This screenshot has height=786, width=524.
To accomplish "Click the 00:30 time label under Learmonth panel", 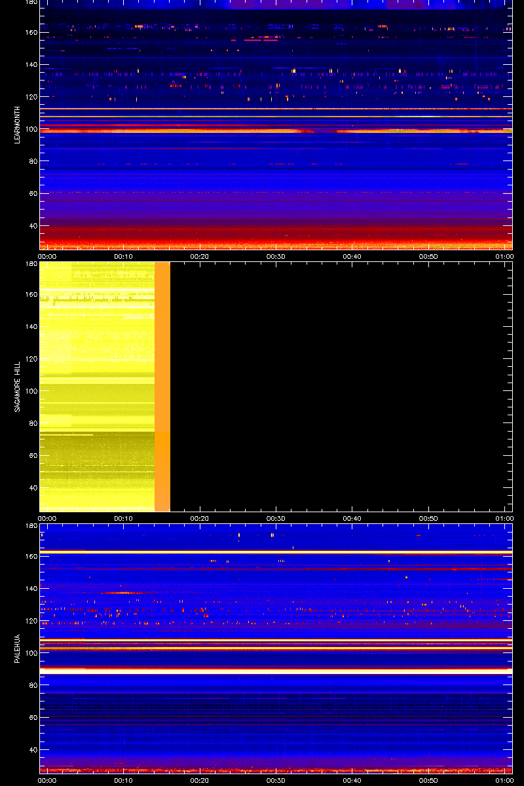I will click(276, 257).
